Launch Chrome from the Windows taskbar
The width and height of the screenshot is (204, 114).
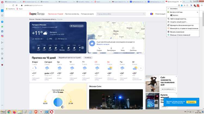point(9,112)
